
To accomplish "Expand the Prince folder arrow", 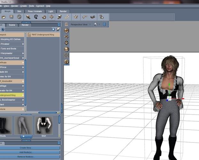I will click(23, 67).
